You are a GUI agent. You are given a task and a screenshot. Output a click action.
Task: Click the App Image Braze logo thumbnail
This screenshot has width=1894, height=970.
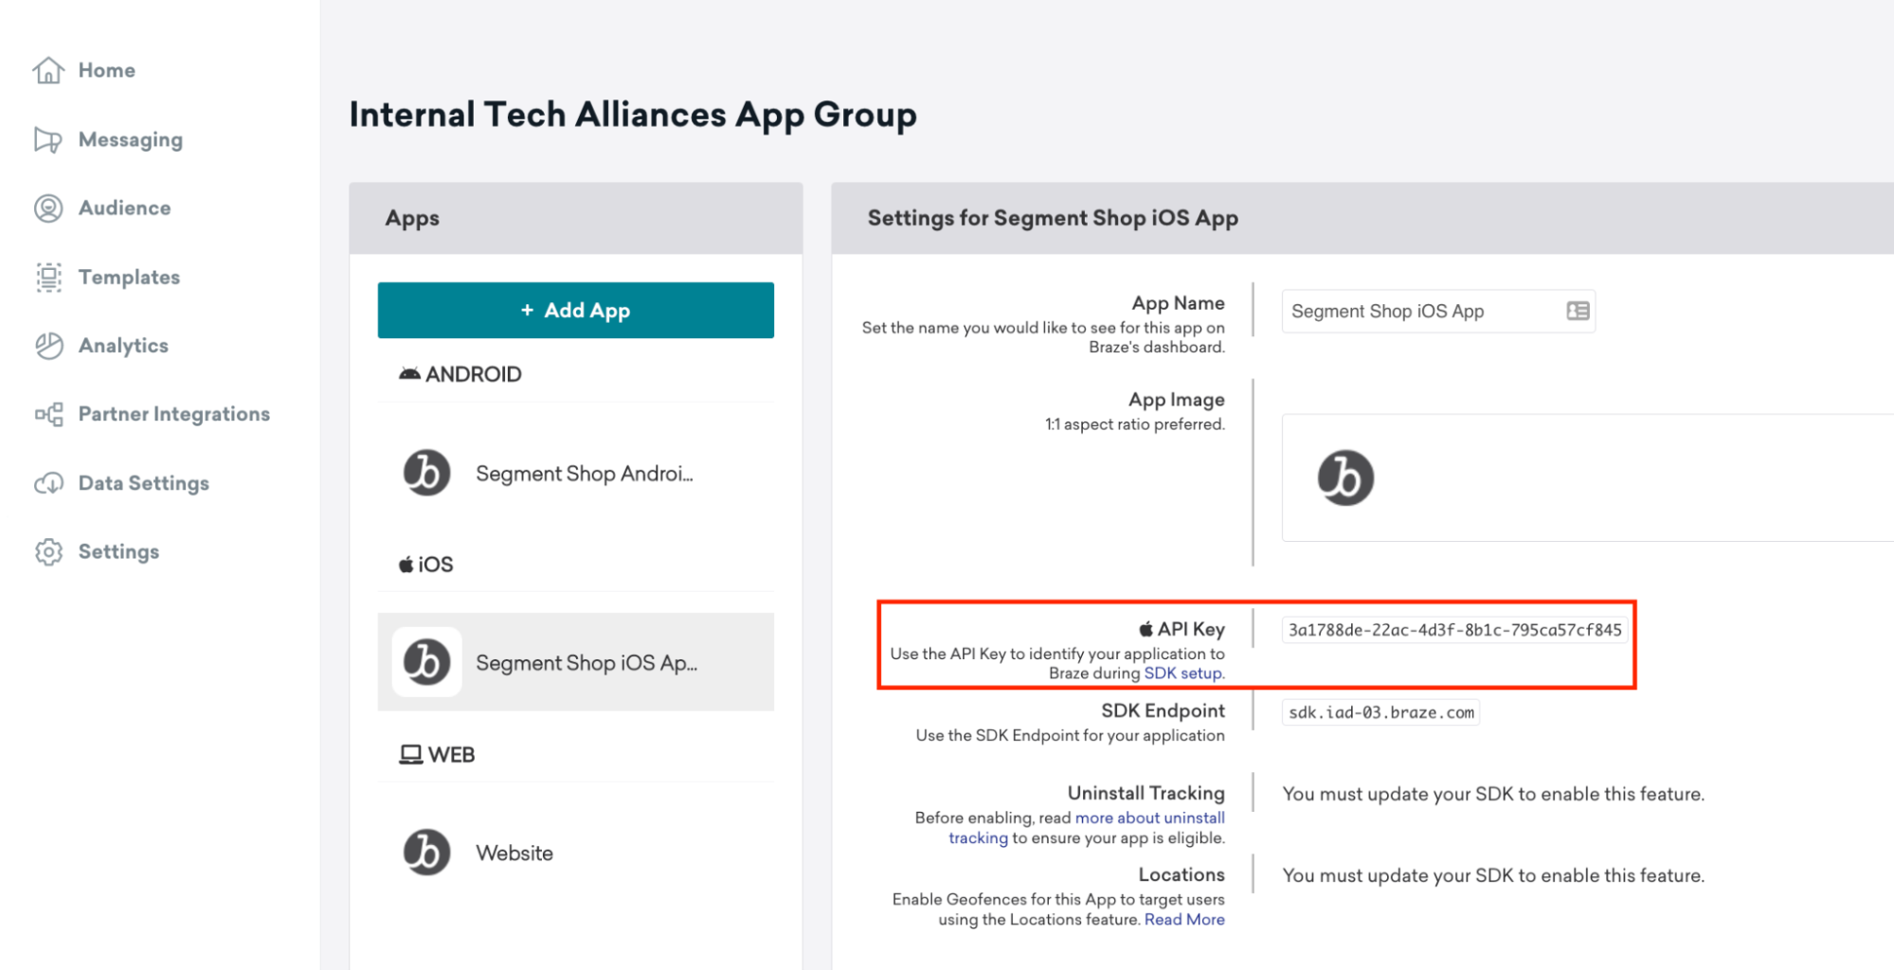(1344, 477)
